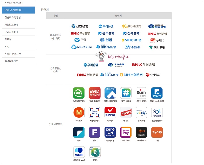Screen dimensions: 204x165
Task: Select the 페이코 PAYCO app icon
Action: pos(126,113)
